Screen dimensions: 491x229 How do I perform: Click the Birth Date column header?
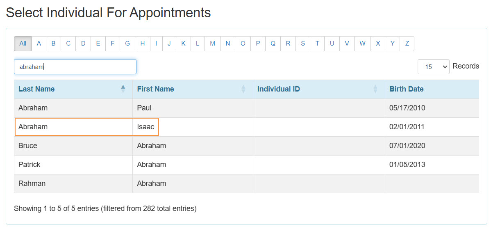click(x=406, y=89)
